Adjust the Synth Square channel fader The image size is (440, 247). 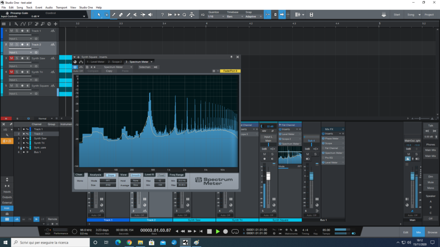[268, 176]
